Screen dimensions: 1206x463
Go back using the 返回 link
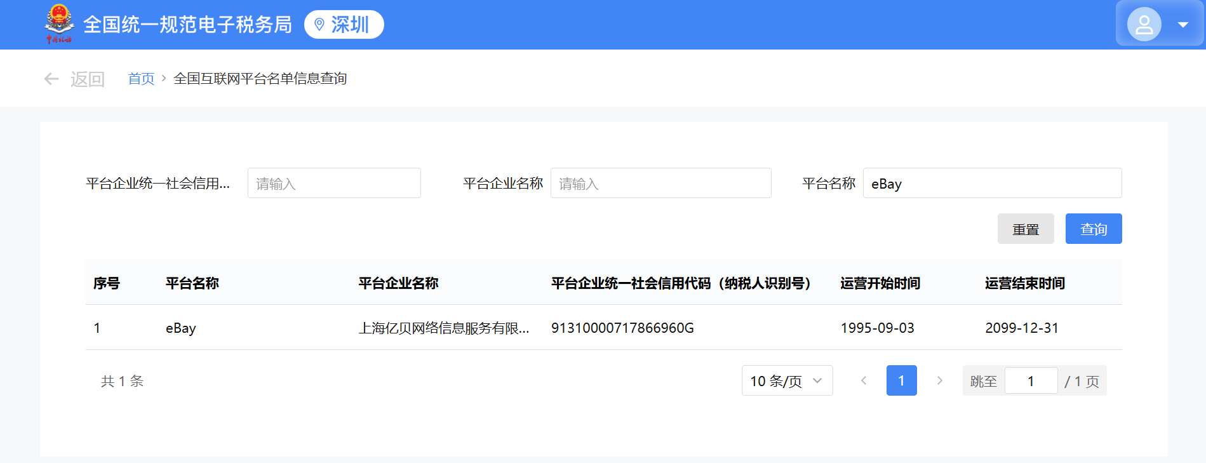[x=88, y=79]
